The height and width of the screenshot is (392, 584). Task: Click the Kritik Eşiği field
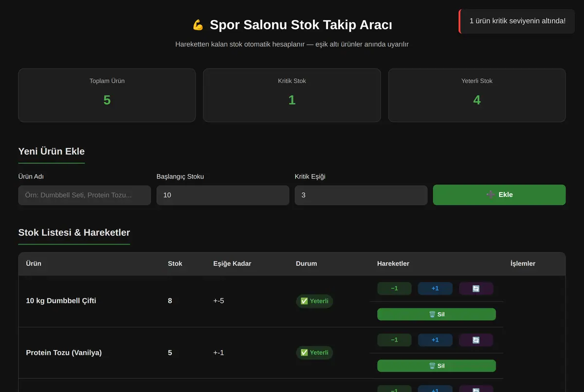[361, 195]
